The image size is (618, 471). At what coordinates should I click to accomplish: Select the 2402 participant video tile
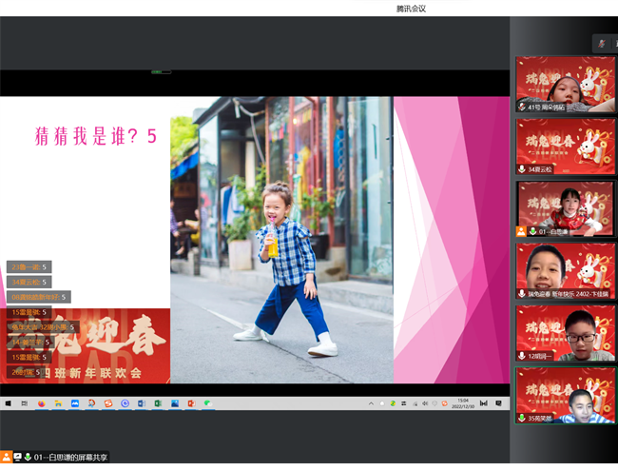[565, 271]
